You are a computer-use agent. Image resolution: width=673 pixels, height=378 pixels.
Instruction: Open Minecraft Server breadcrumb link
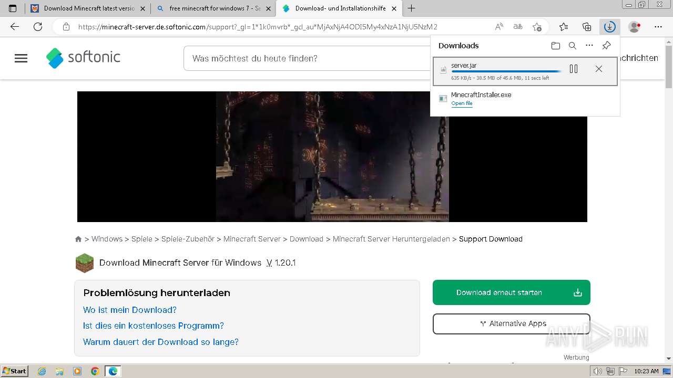252,239
